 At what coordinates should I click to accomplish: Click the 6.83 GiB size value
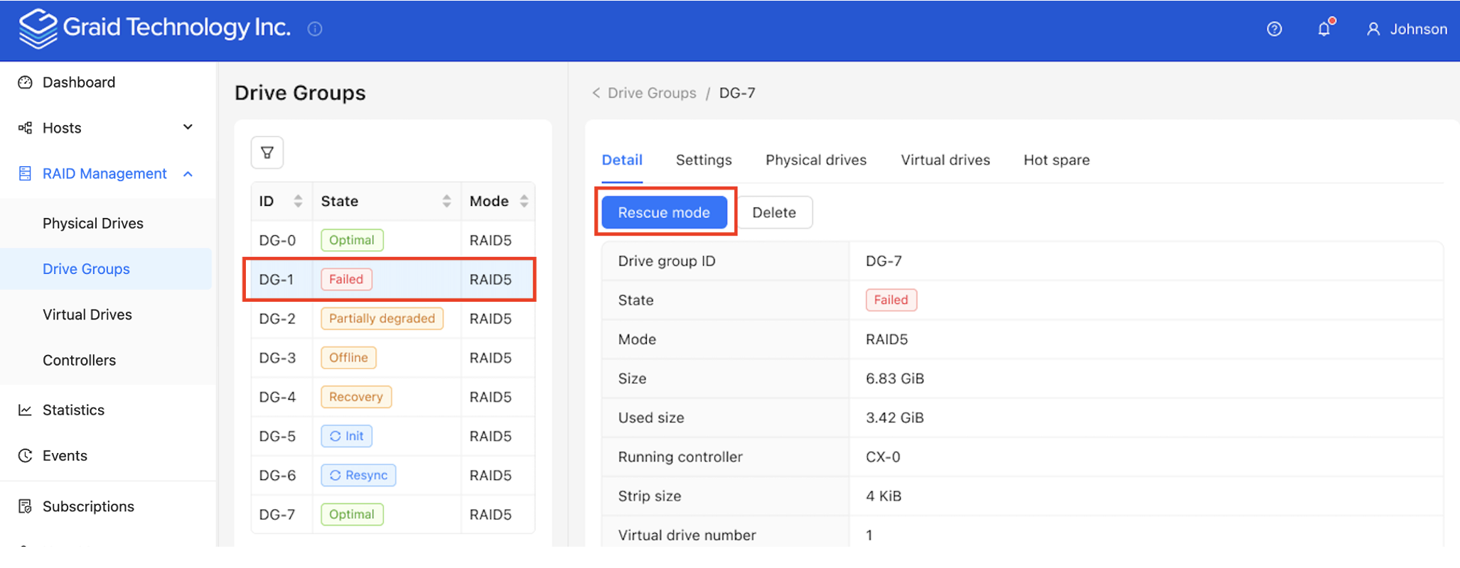point(895,378)
